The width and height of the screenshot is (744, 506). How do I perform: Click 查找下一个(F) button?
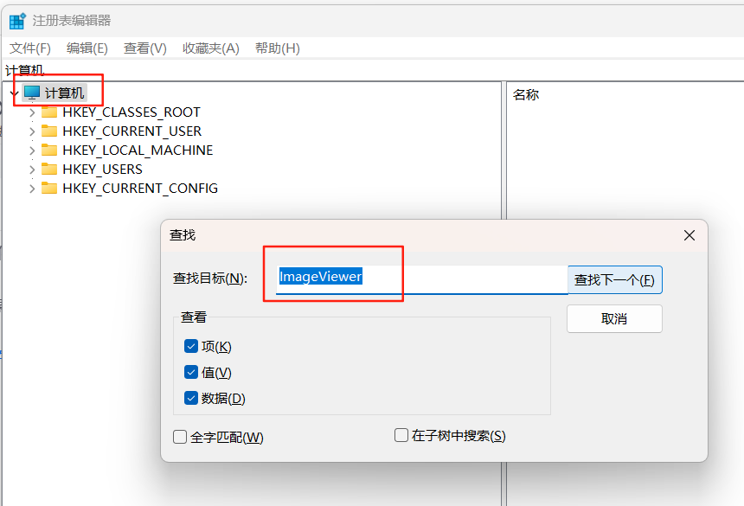tap(614, 279)
